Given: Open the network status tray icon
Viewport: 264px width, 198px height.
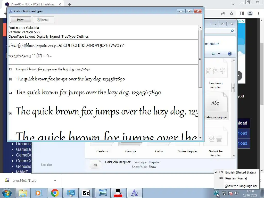Looking at the screenshot, I should (224, 193).
